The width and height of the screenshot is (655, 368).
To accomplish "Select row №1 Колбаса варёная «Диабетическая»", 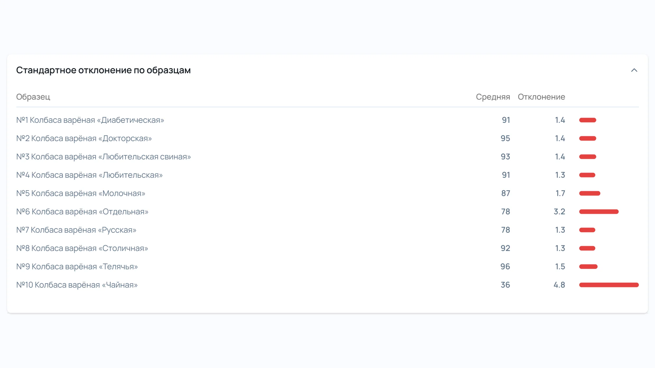I will pyautogui.click(x=327, y=120).
